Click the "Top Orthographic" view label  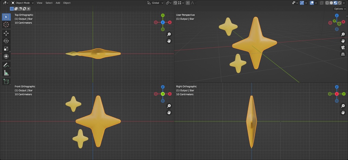pyautogui.click(x=24, y=15)
